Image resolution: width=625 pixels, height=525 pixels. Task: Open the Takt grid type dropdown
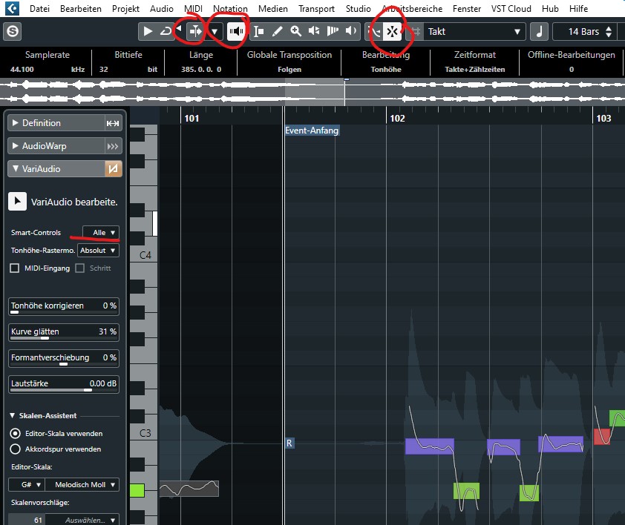click(x=474, y=31)
